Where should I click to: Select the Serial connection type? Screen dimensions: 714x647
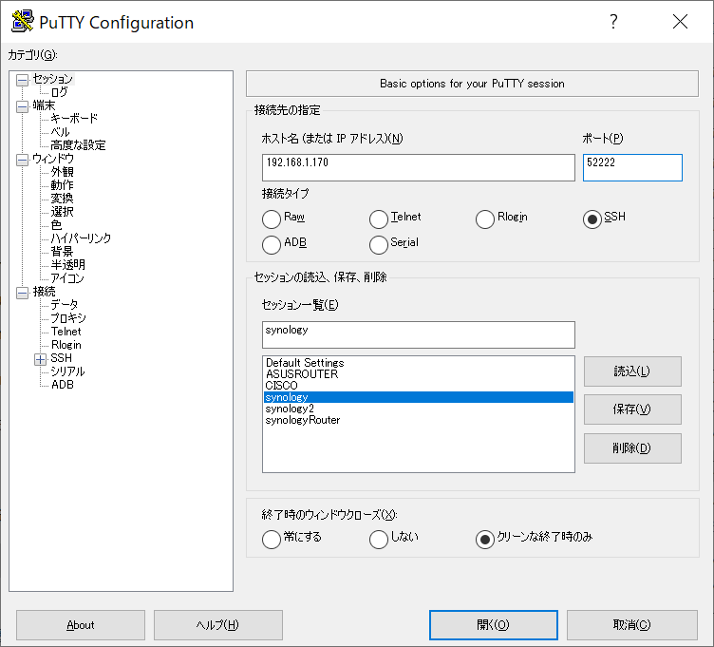tap(379, 245)
